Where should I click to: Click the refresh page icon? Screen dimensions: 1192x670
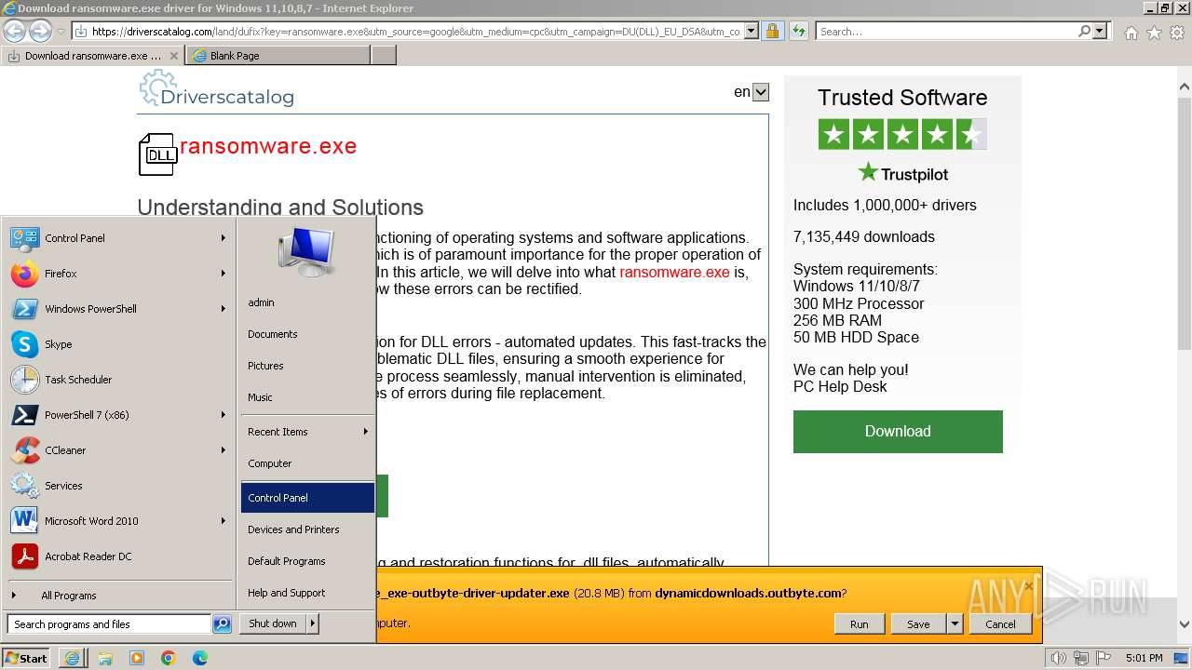pyautogui.click(x=798, y=31)
